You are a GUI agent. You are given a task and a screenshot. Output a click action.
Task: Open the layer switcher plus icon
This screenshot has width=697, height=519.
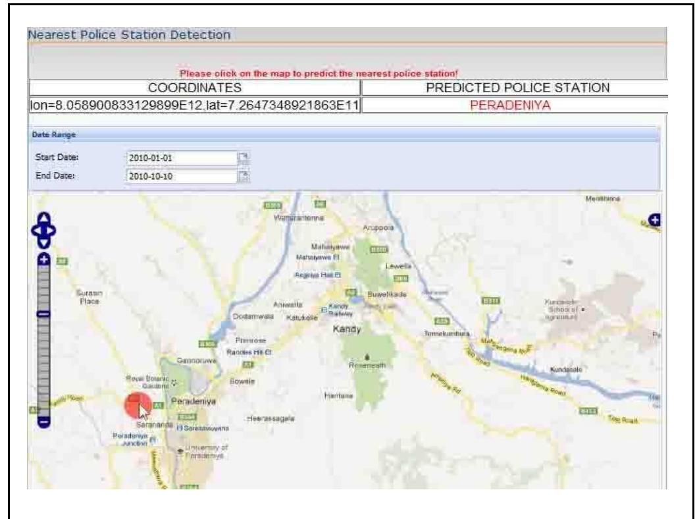[655, 220]
